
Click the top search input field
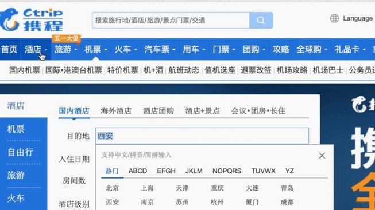[171, 21]
